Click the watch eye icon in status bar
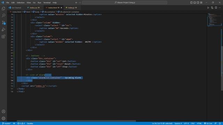The image size is (223, 125). tap(14, 124)
